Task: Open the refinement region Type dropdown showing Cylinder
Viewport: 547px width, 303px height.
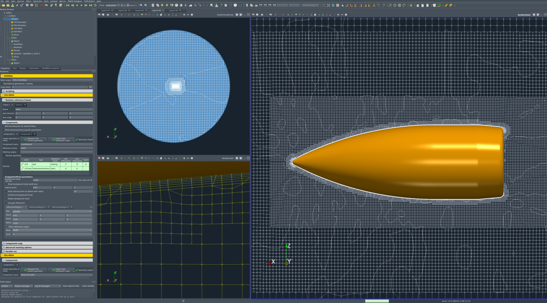Action: pyautogui.click(x=52, y=211)
